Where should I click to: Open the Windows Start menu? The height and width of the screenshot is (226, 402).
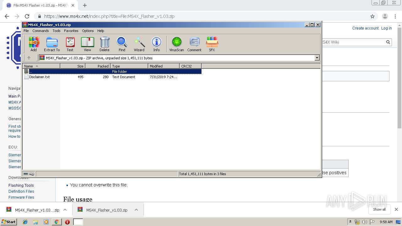[9, 222]
